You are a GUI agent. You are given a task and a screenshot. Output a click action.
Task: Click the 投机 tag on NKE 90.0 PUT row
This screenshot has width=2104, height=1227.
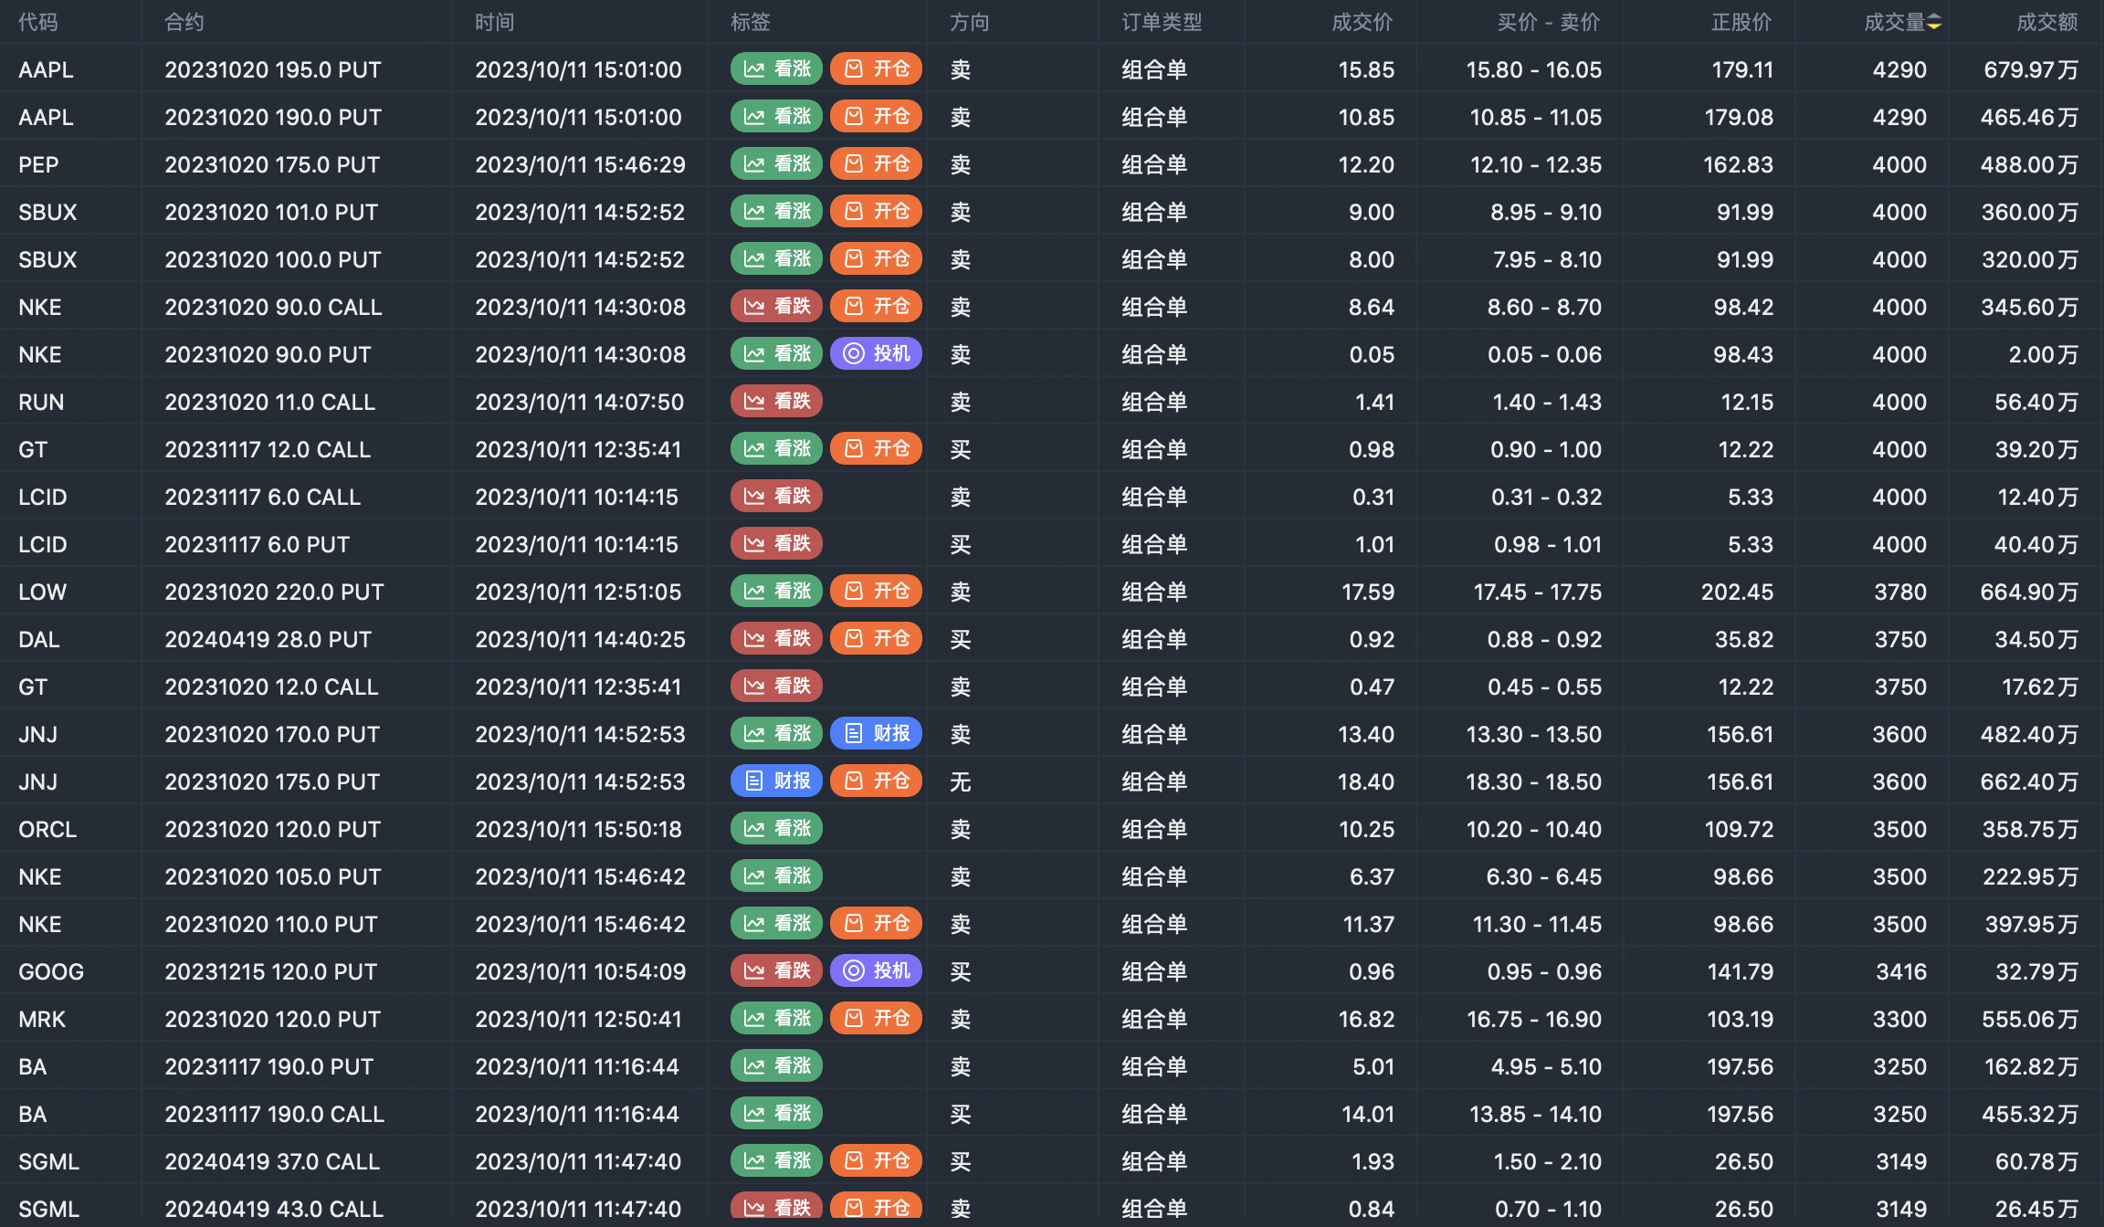876,354
